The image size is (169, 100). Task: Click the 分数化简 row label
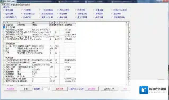[11, 69]
